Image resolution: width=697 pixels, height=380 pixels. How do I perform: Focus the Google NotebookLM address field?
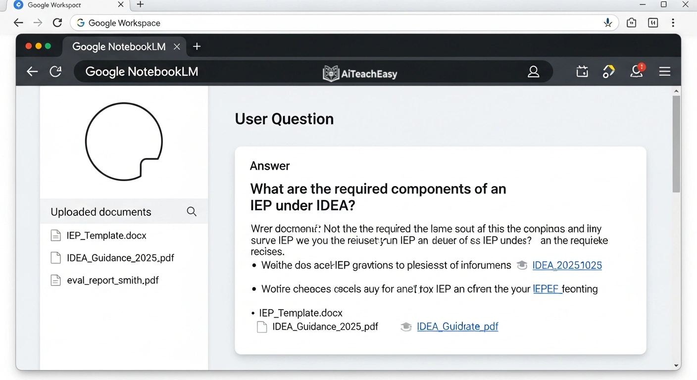click(313, 72)
